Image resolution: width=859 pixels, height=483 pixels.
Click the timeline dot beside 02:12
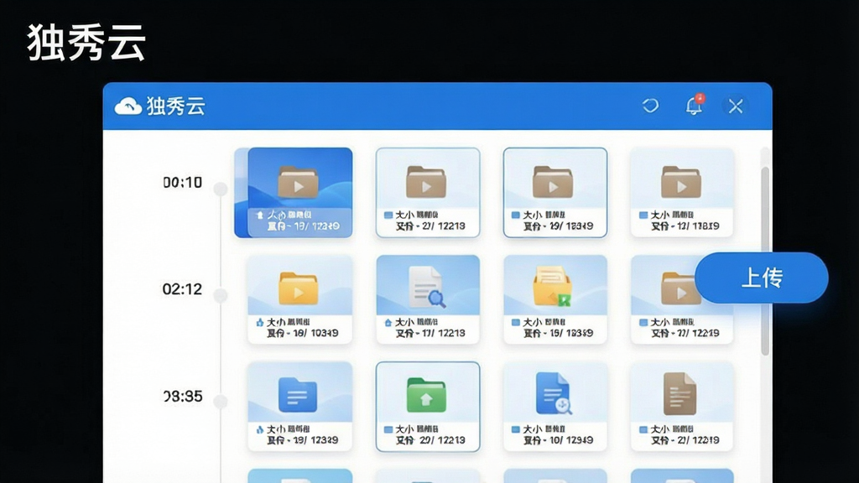[x=221, y=296]
